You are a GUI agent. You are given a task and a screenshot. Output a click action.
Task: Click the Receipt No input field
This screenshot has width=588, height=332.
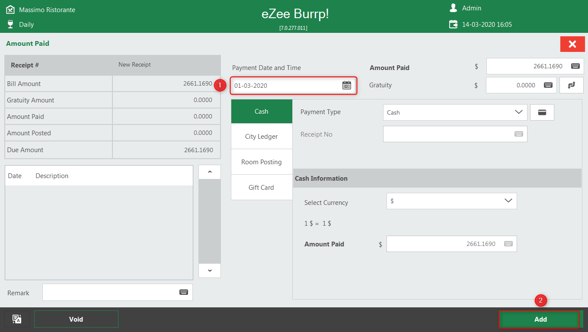point(455,134)
